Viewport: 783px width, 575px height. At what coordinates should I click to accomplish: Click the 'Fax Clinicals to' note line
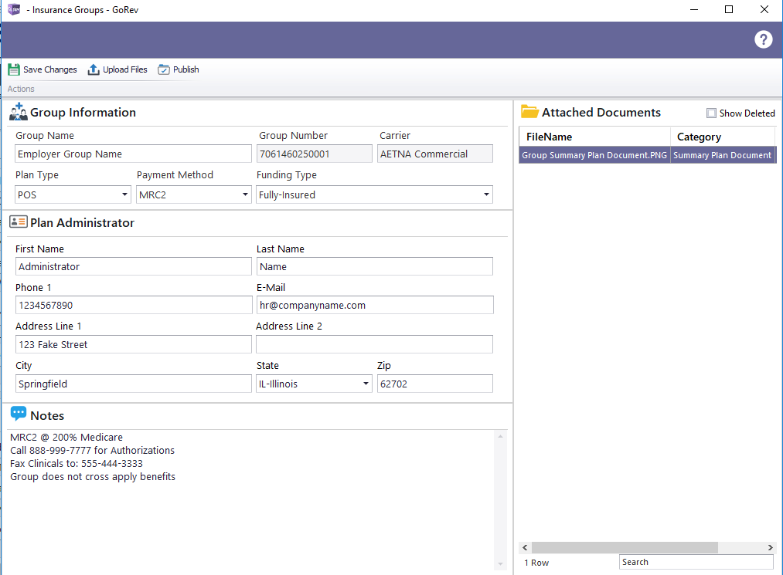click(77, 463)
